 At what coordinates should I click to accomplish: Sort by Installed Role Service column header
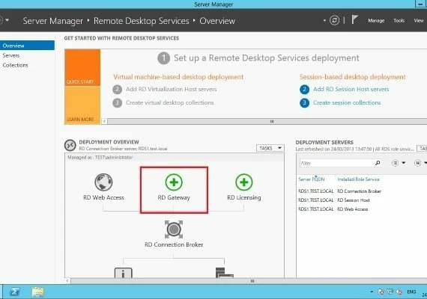(358, 179)
